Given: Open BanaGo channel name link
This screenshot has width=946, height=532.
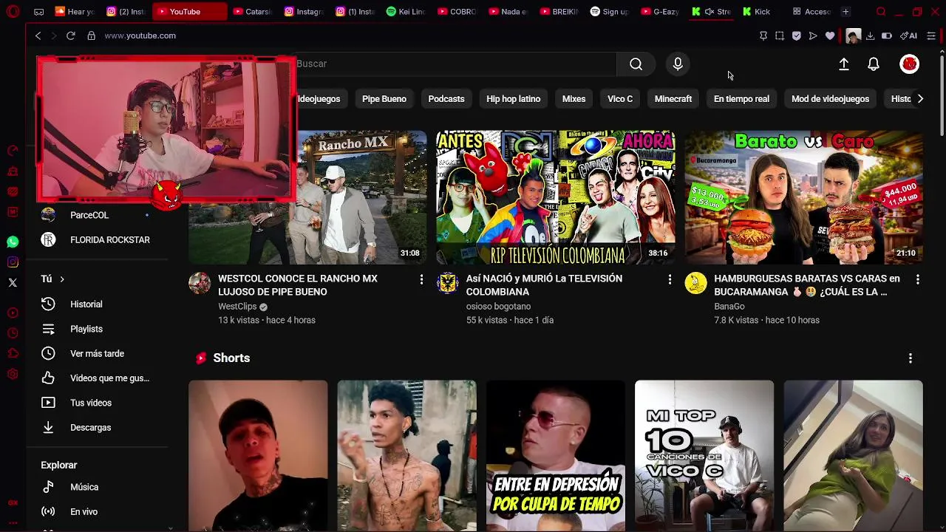Looking at the screenshot, I should coord(729,307).
